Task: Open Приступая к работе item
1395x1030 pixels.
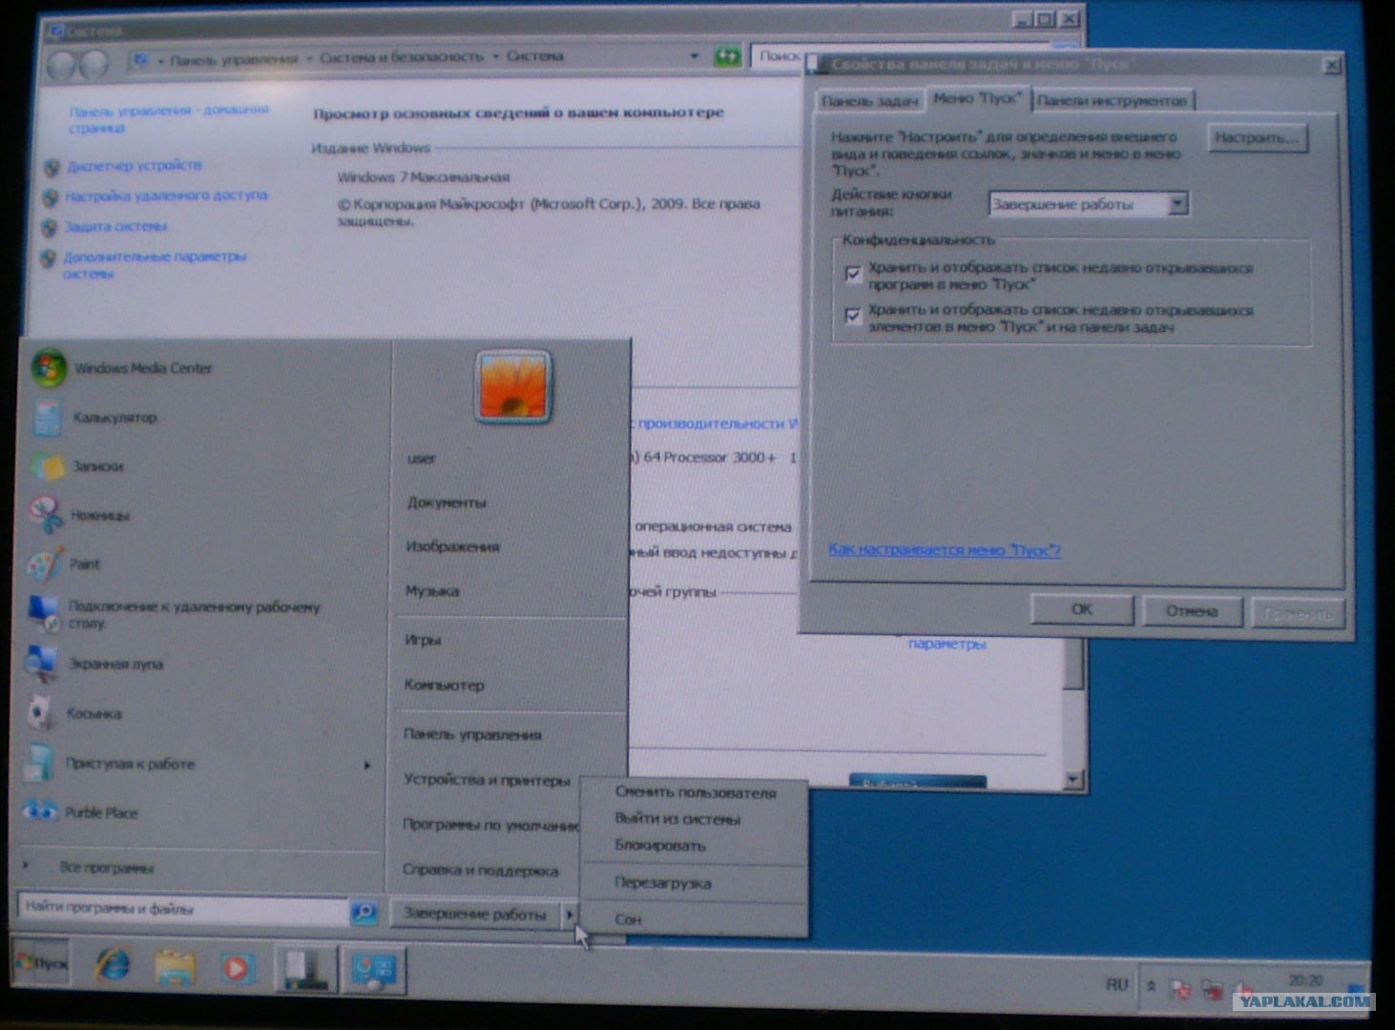Action: pyautogui.click(x=129, y=764)
